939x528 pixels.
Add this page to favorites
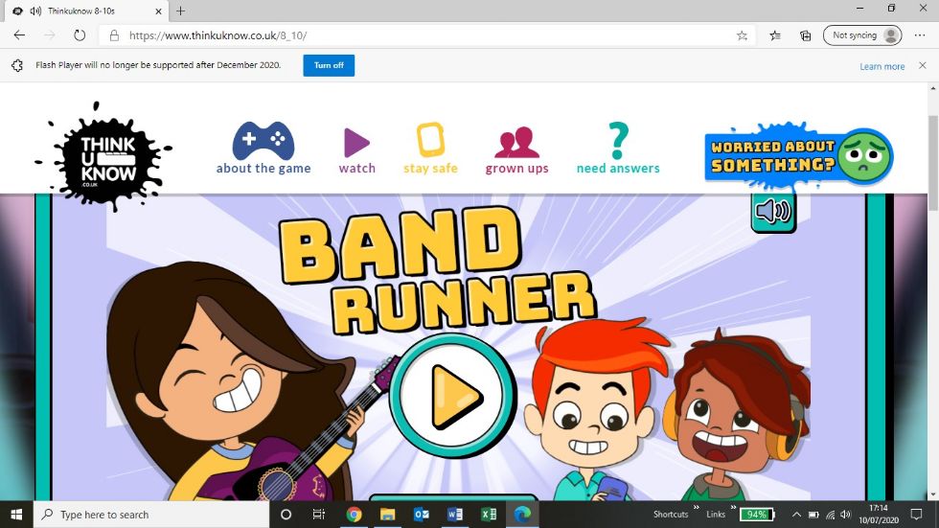point(742,35)
